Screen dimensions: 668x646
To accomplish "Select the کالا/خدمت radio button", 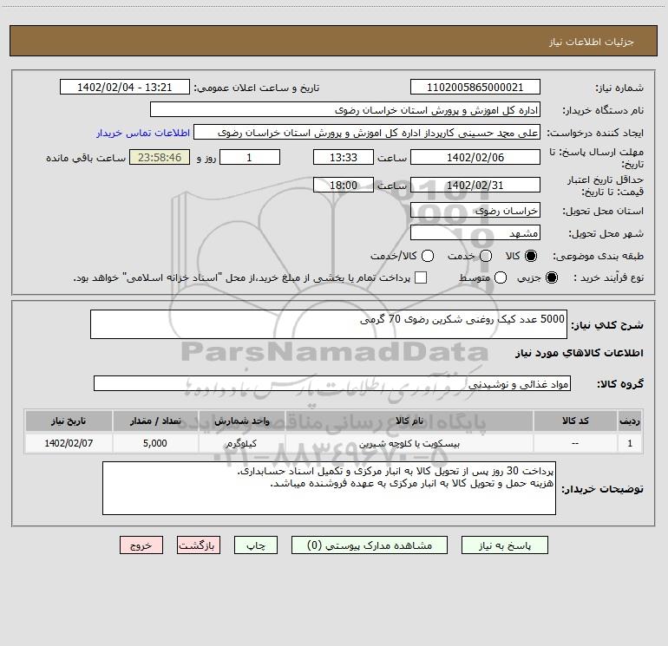I will point(428,256).
